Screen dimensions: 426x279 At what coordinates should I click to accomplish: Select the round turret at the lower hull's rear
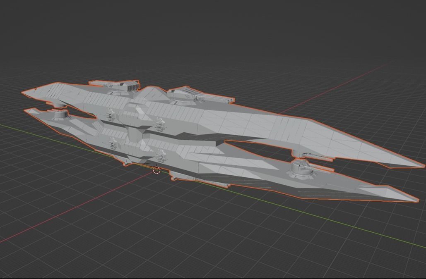[60, 114]
